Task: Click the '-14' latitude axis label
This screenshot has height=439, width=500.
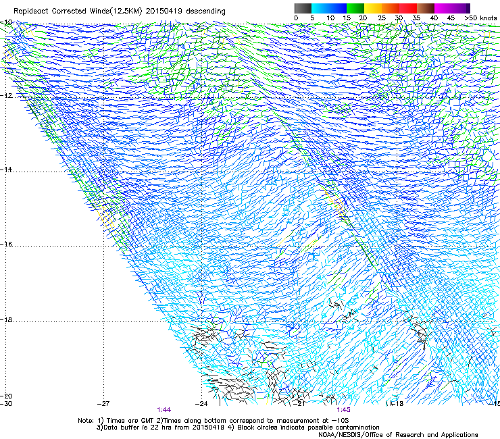Action: click(x=6, y=170)
